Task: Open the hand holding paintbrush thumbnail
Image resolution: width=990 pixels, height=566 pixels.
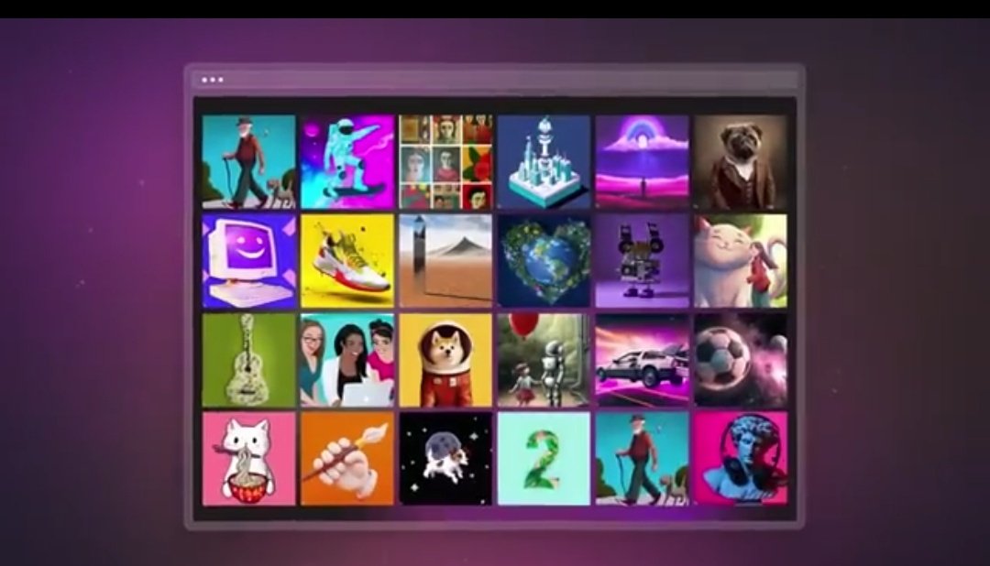Action: pos(347,458)
